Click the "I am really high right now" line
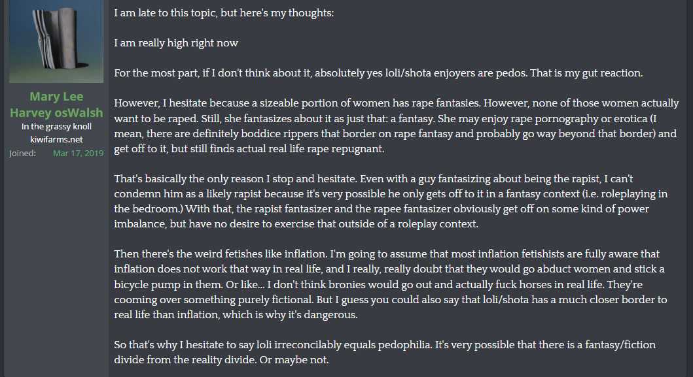Screen dimensions: 693x377 176,43
